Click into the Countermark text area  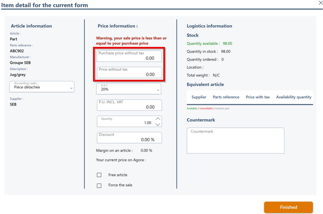click(236, 140)
